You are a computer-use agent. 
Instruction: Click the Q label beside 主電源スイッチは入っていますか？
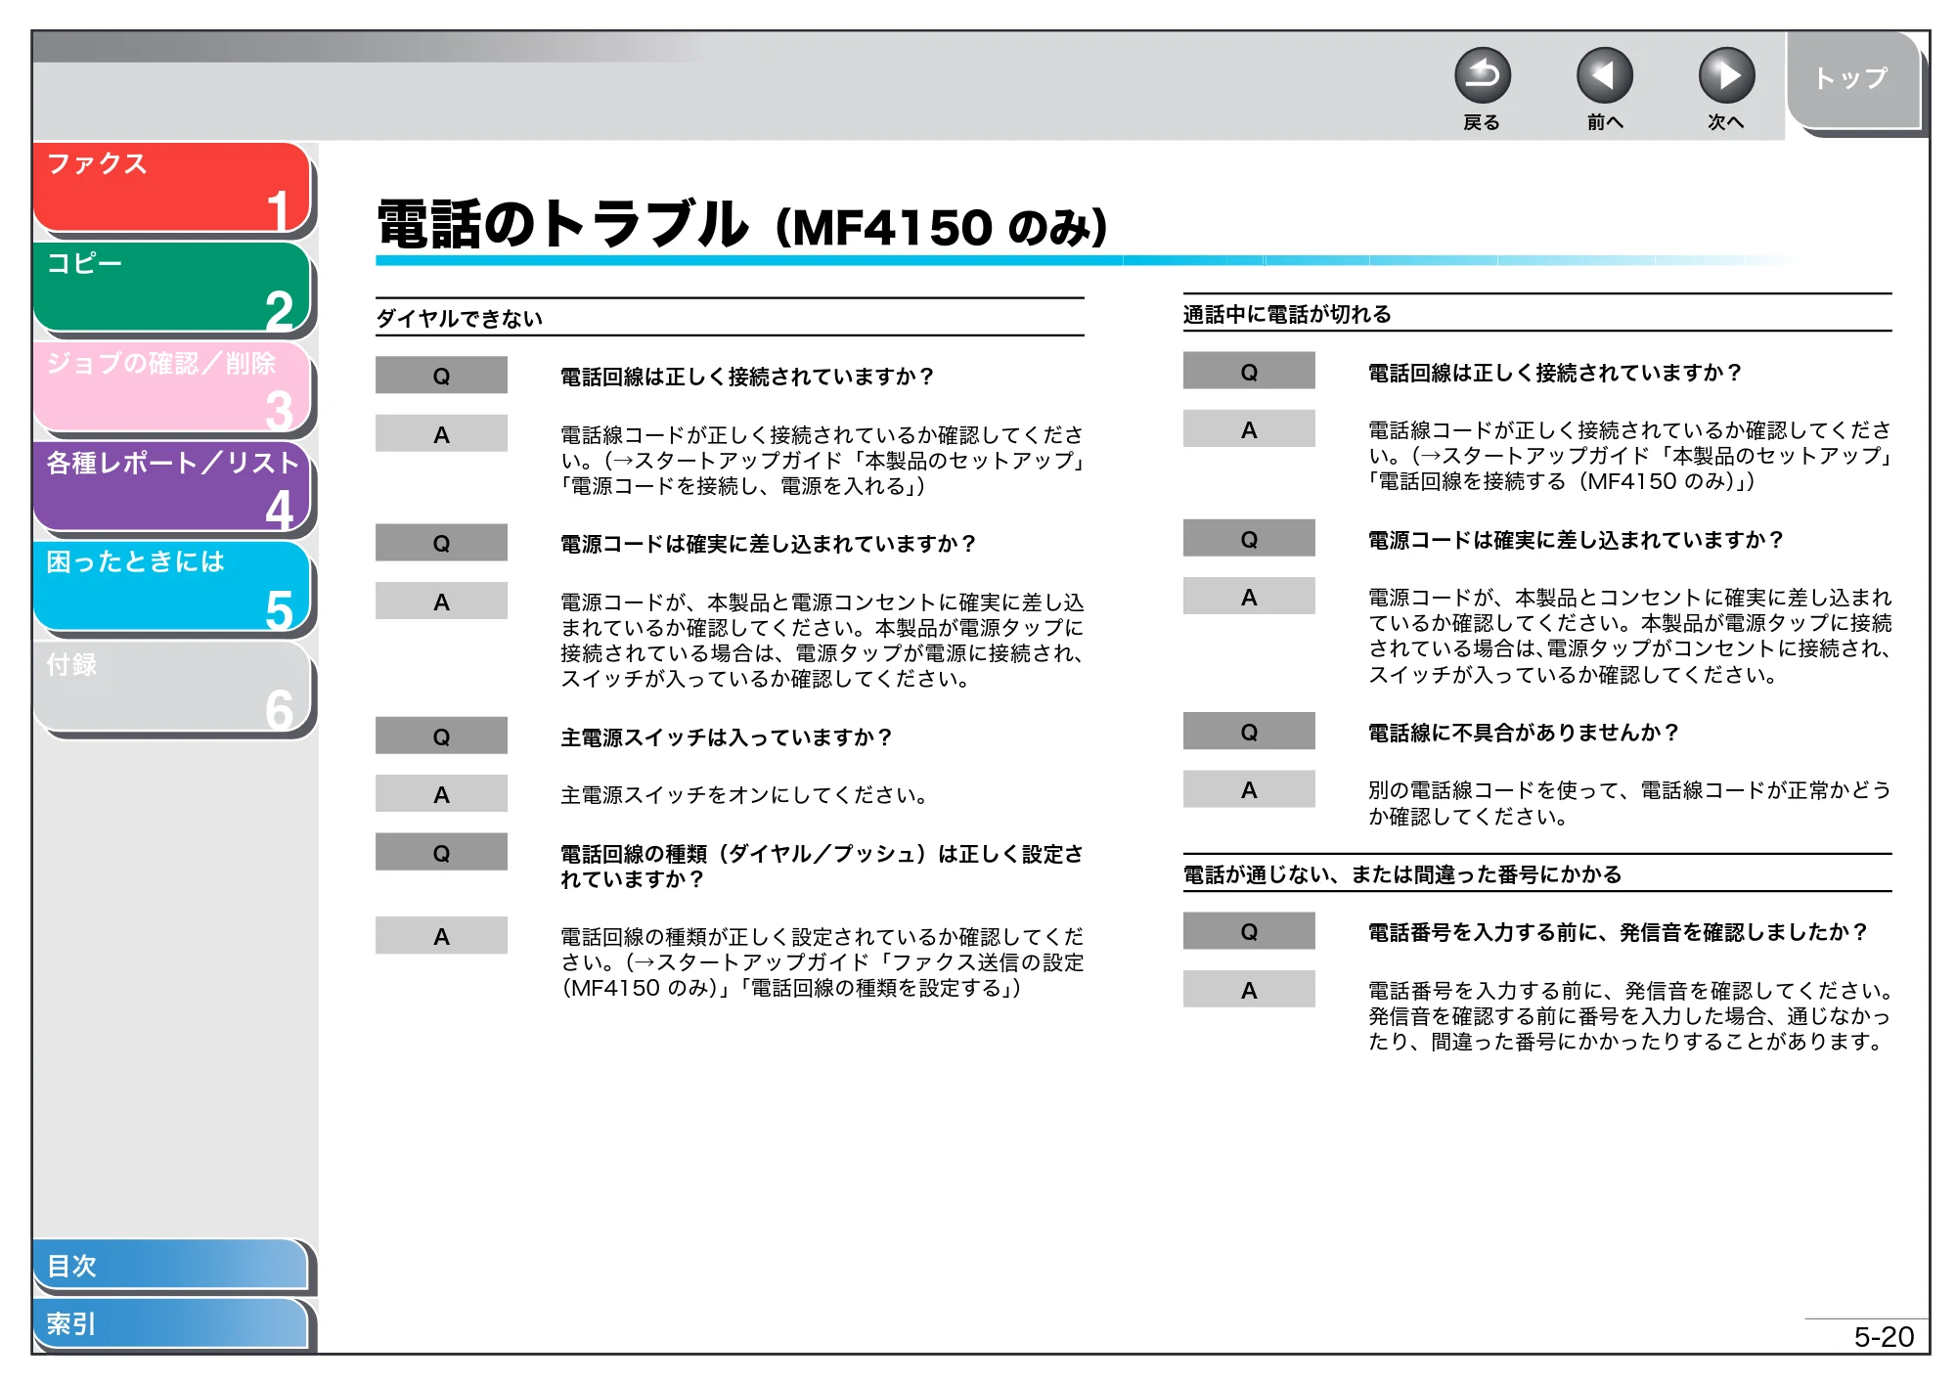pyautogui.click(x=441, y=737)
